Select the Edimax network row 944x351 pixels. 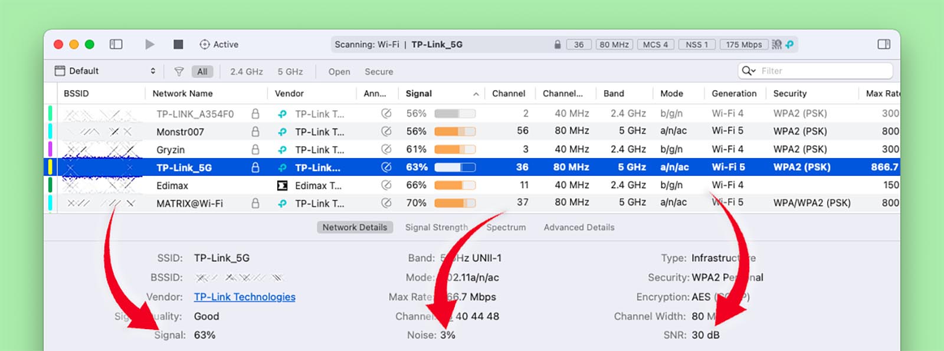pos(472,185)
